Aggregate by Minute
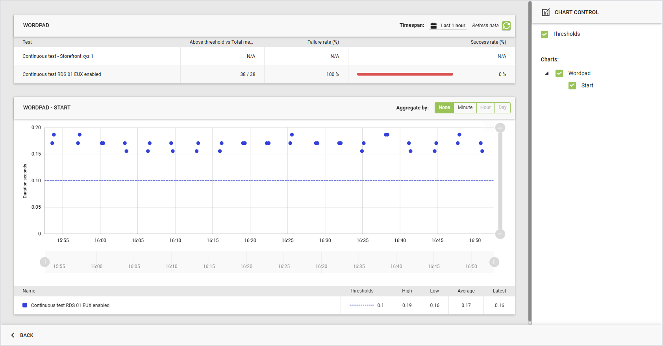 click(x=465, y=107)
